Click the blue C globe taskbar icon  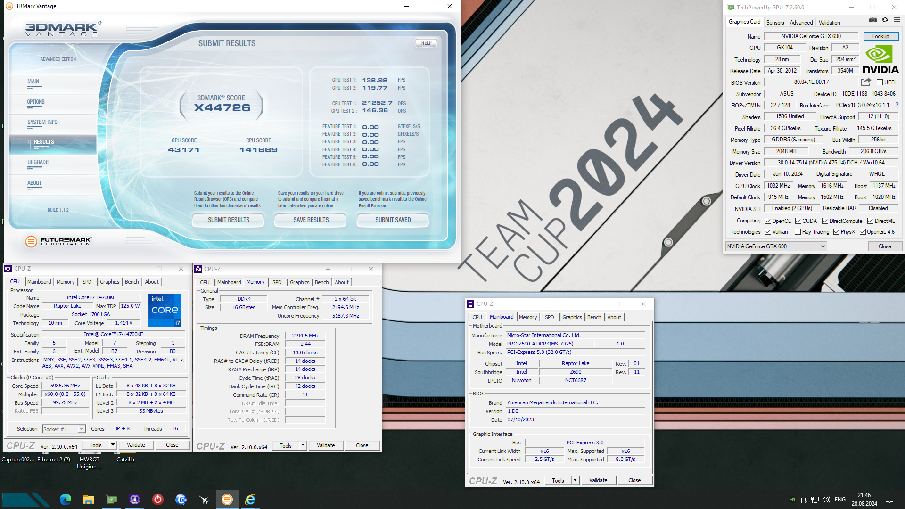pyautogui.click(x=181, y=499)
